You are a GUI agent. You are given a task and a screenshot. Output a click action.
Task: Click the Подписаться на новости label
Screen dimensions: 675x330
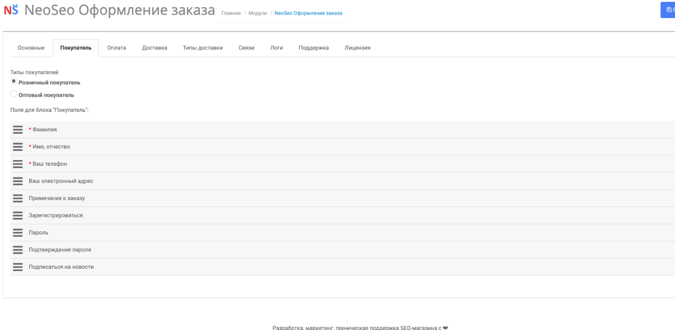(x=61, y=267)
